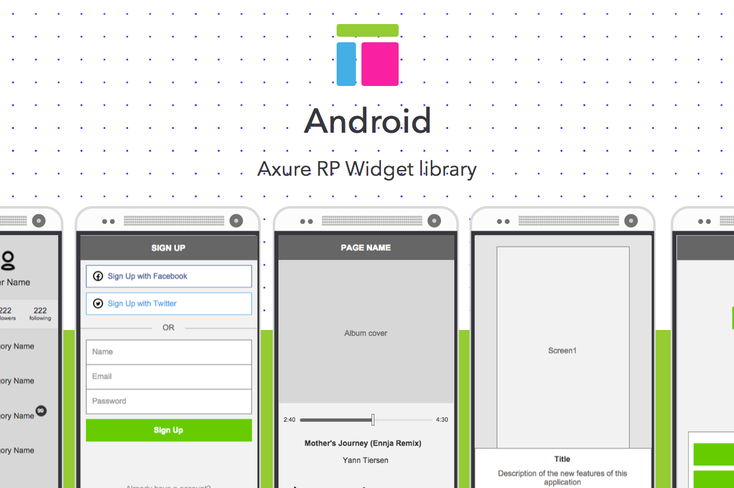Click the PAGE NAME header bar

(366, 248)
